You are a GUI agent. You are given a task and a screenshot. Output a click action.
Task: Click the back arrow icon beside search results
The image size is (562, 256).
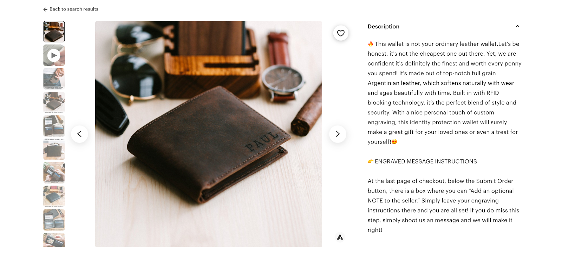pos(45,9)
